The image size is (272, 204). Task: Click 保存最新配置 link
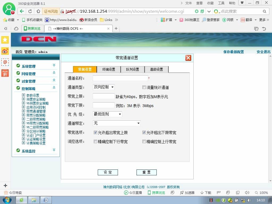(x=233, y=52)
